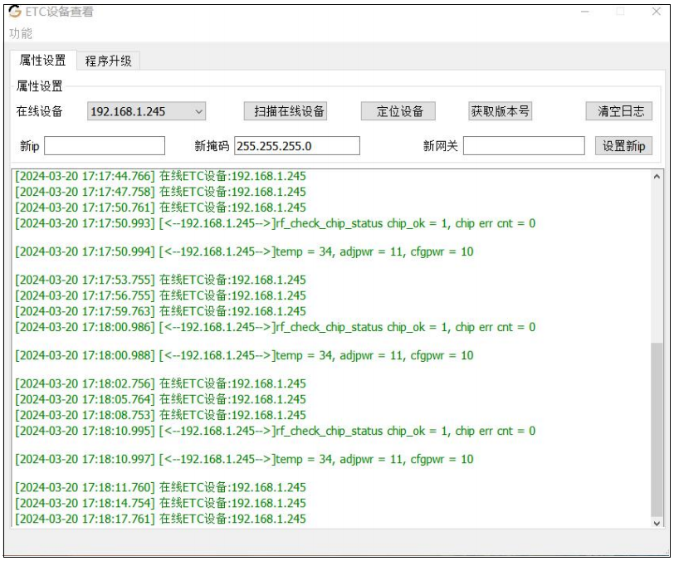The image size is (674, 561).
Task: Expand the 在线设备 dropdown list
Action: [146, 111]
